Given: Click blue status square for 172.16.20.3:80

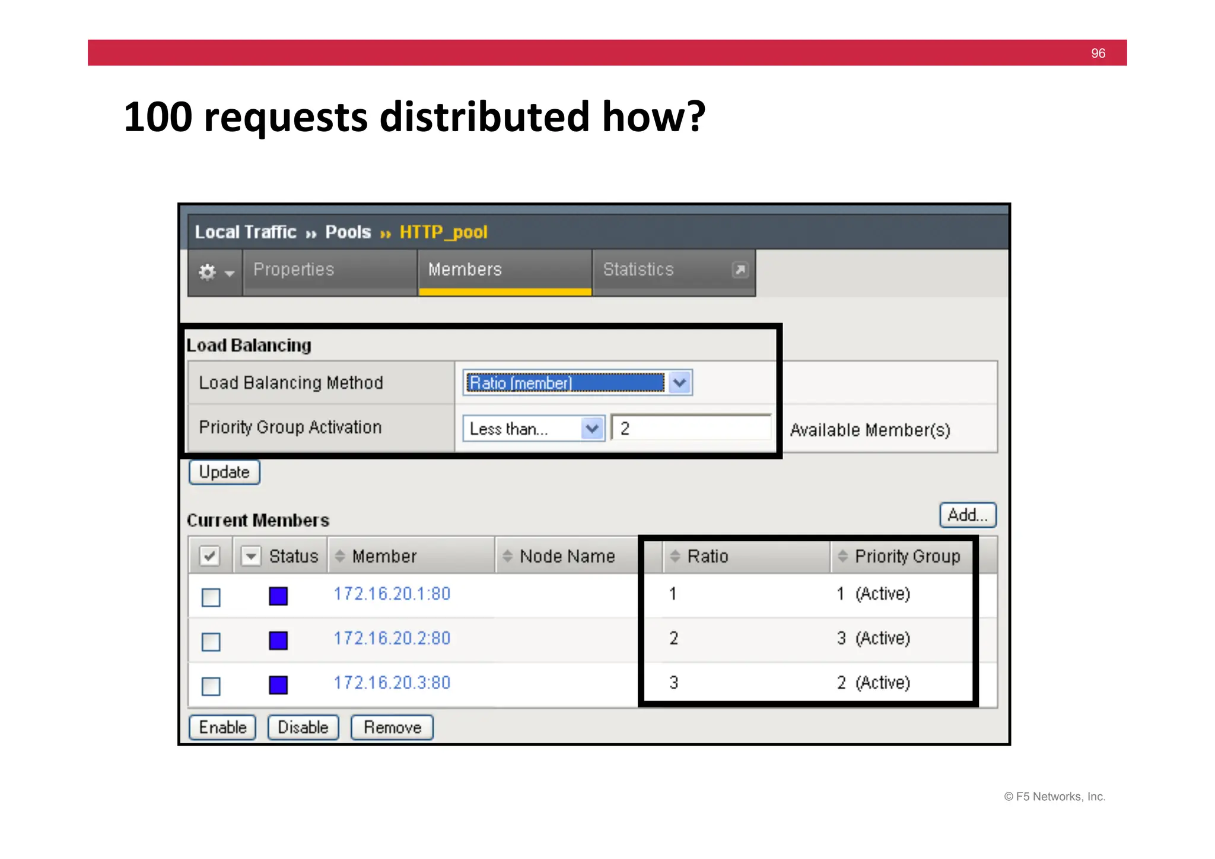Looking at the screenshot, I should [x=278, y=685].
